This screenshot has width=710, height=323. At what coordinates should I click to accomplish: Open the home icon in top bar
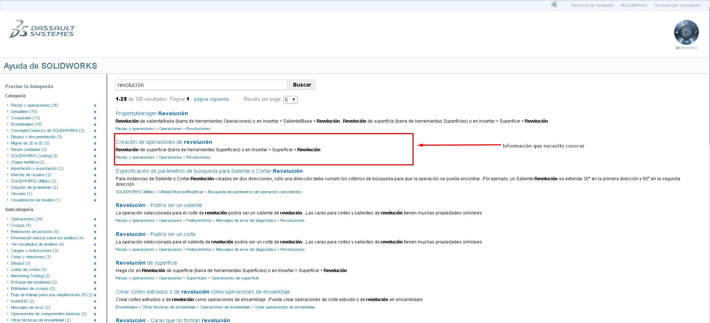[554, 4]
